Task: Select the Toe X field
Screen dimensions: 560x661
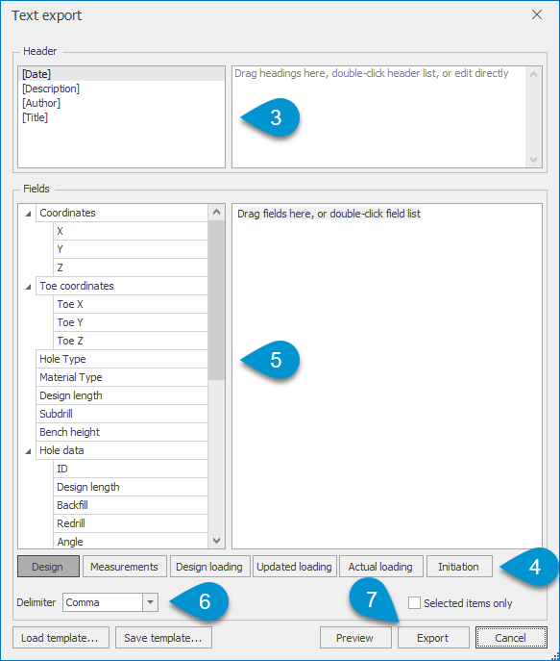Action: pyautogui.click(x=131, y=304)
